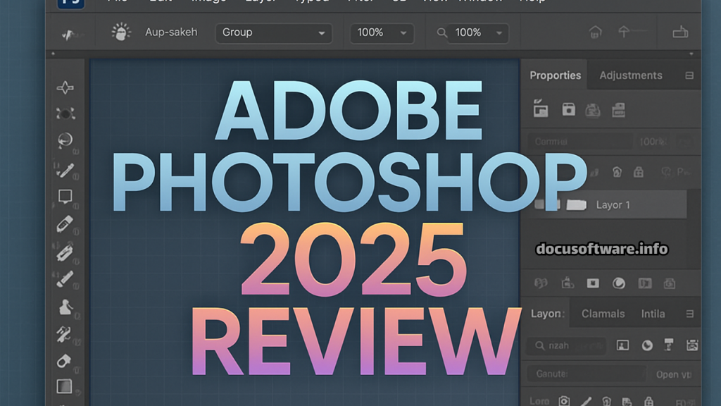Toggle the half-circle filter icon in the Layers panel
721x406 pixels.
pos(646,345)
